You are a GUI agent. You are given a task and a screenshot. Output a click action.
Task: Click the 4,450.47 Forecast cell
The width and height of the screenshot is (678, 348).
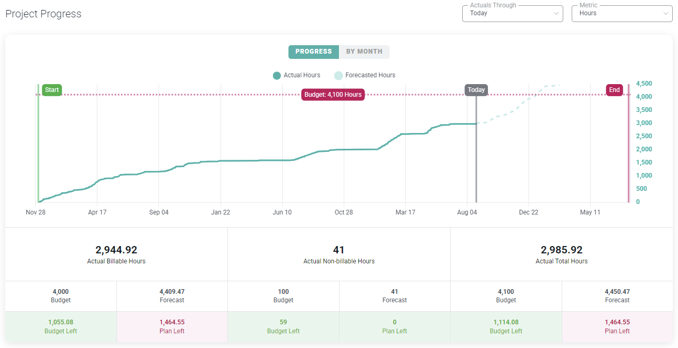(x=617, y=295)
